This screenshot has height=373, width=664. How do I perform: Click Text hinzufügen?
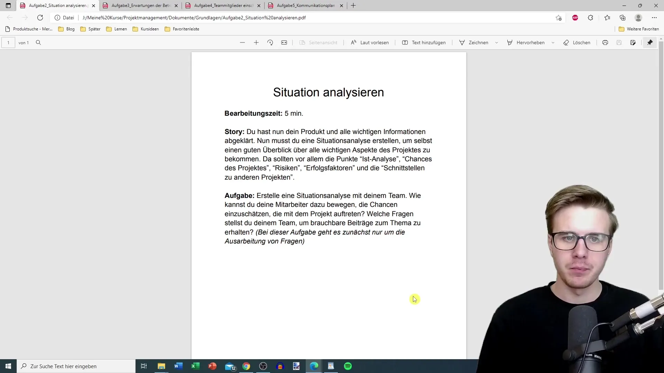click(424, 42)
